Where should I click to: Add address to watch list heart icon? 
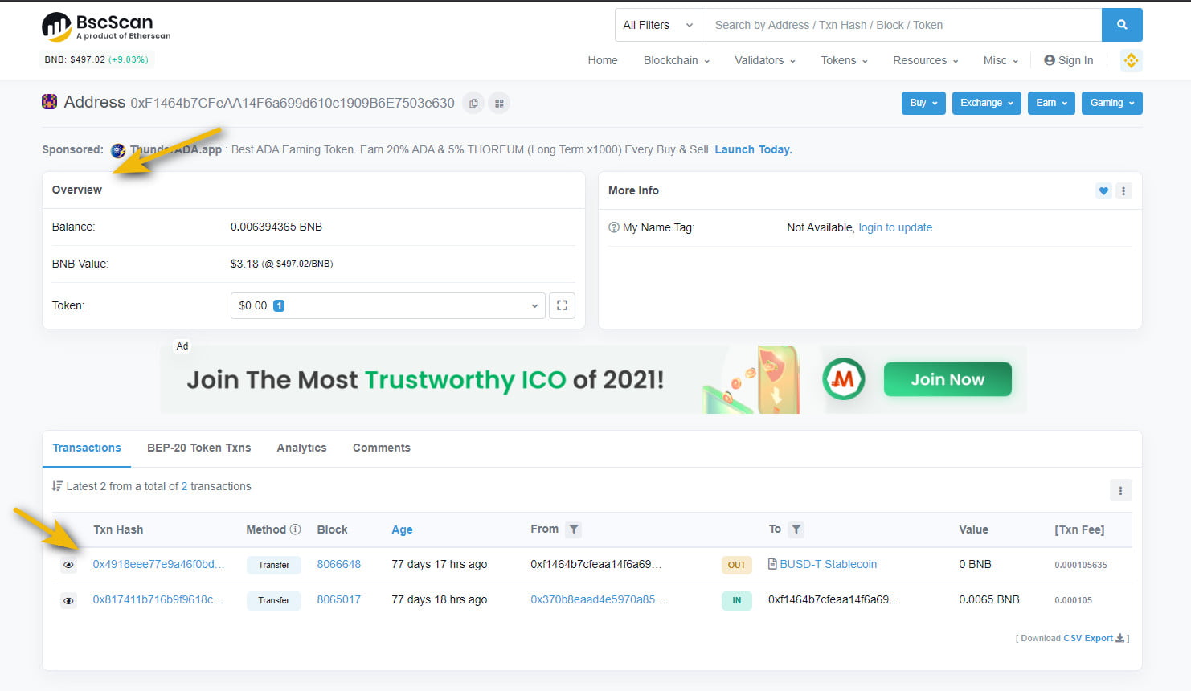[1103, 190]
